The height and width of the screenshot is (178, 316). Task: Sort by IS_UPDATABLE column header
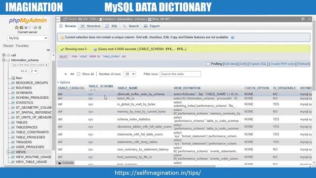click(284, 88)
